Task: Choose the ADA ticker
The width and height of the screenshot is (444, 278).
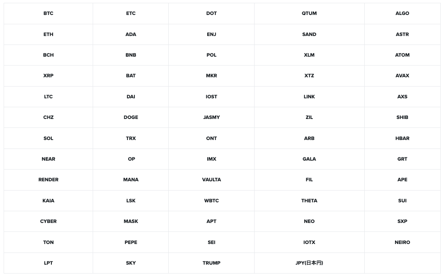Action: coord(131,34)
